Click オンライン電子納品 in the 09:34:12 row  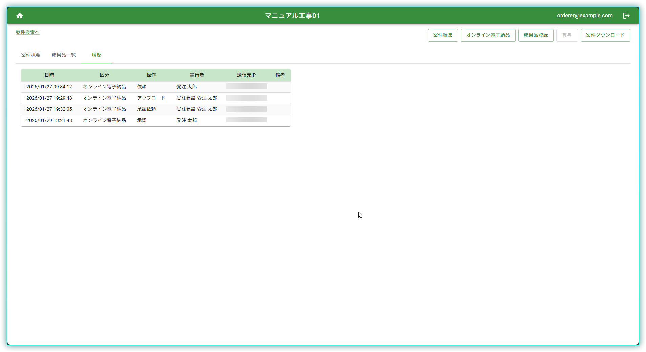pos(104,87)
